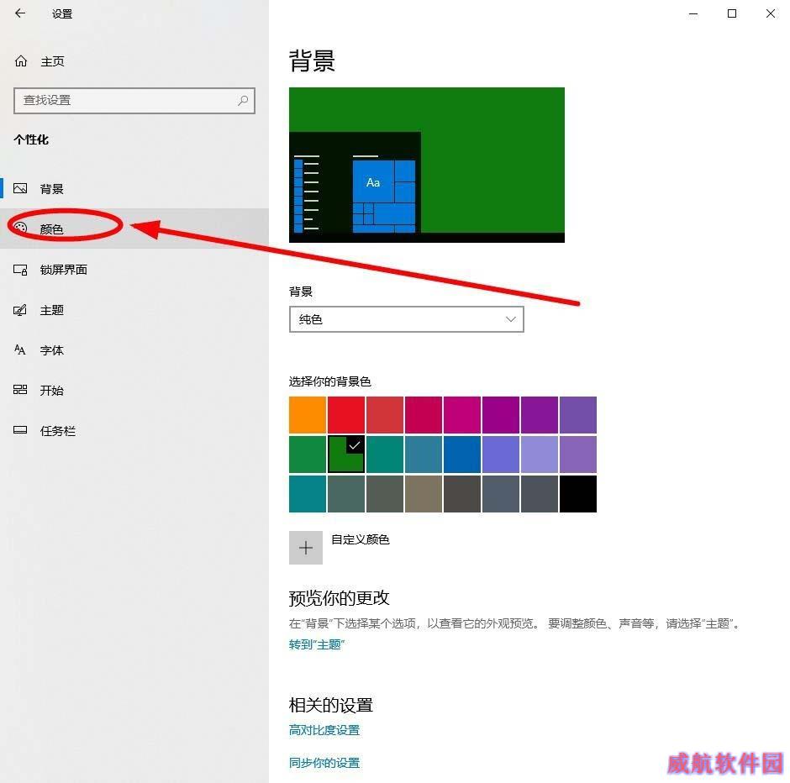The image size is (790, 783).
Task: Pick the steel blue fourth swatch in second row
Action: (424, 455)
